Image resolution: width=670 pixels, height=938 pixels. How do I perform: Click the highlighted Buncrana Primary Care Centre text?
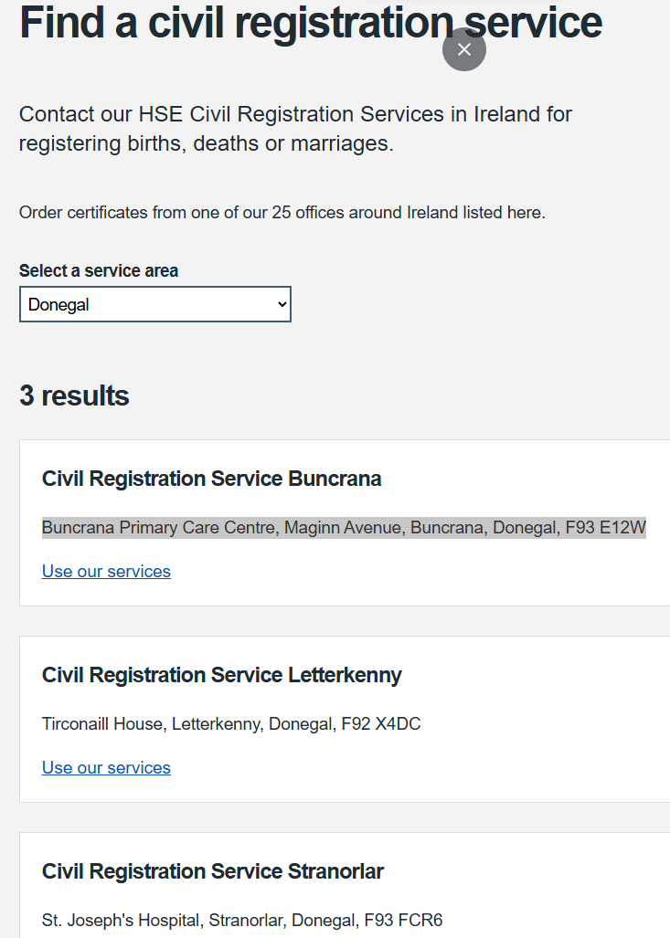[x=161, y=528]
